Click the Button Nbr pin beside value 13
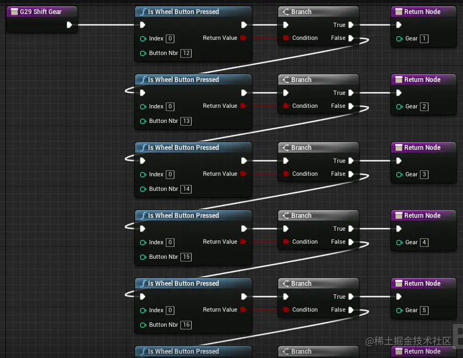Image resolution: width=463 pixels, height=358 pixels. 143,121
